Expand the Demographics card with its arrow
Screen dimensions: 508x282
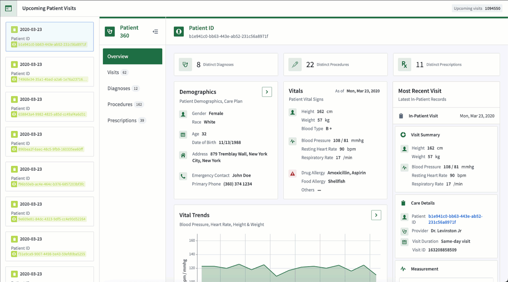coord(267,92)
